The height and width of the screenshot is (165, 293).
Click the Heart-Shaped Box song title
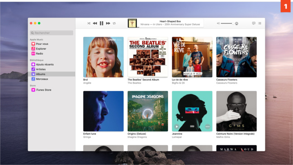[170, 21]
